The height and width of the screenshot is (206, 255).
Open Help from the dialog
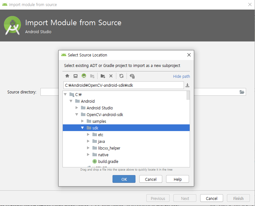(178, 179)
